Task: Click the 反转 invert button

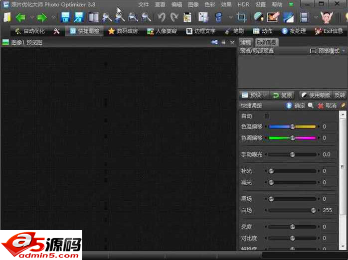Action: pyautogui.click(x=340, y=95)
